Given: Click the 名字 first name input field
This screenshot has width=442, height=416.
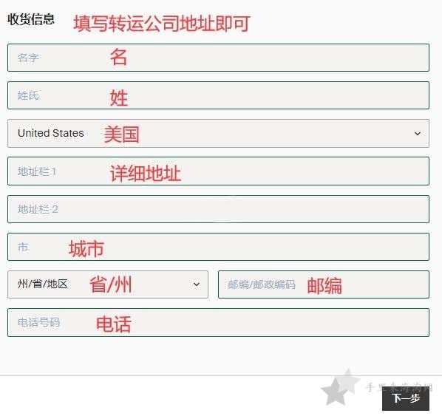Looking at the screenshot, I should coord(219,58).
